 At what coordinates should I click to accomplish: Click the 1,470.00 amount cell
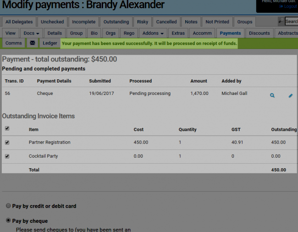(199, 93)
